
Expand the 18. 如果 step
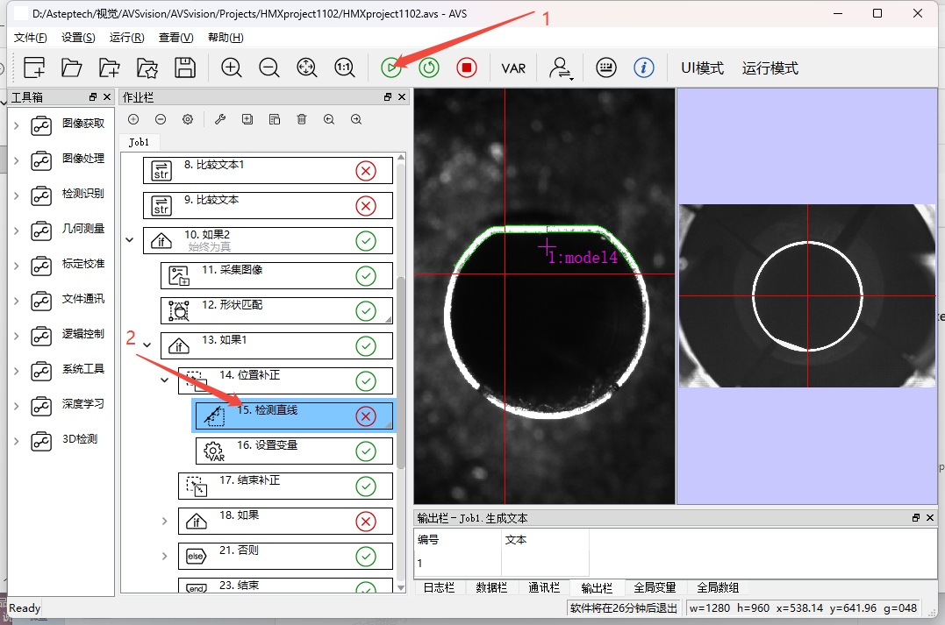point(164,522)
